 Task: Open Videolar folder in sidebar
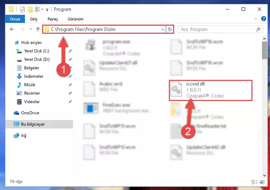(x=32, y=102)
